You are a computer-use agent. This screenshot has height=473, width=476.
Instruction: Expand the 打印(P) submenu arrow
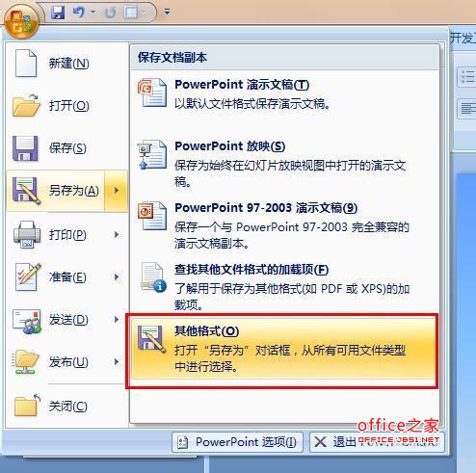(117, 235)
